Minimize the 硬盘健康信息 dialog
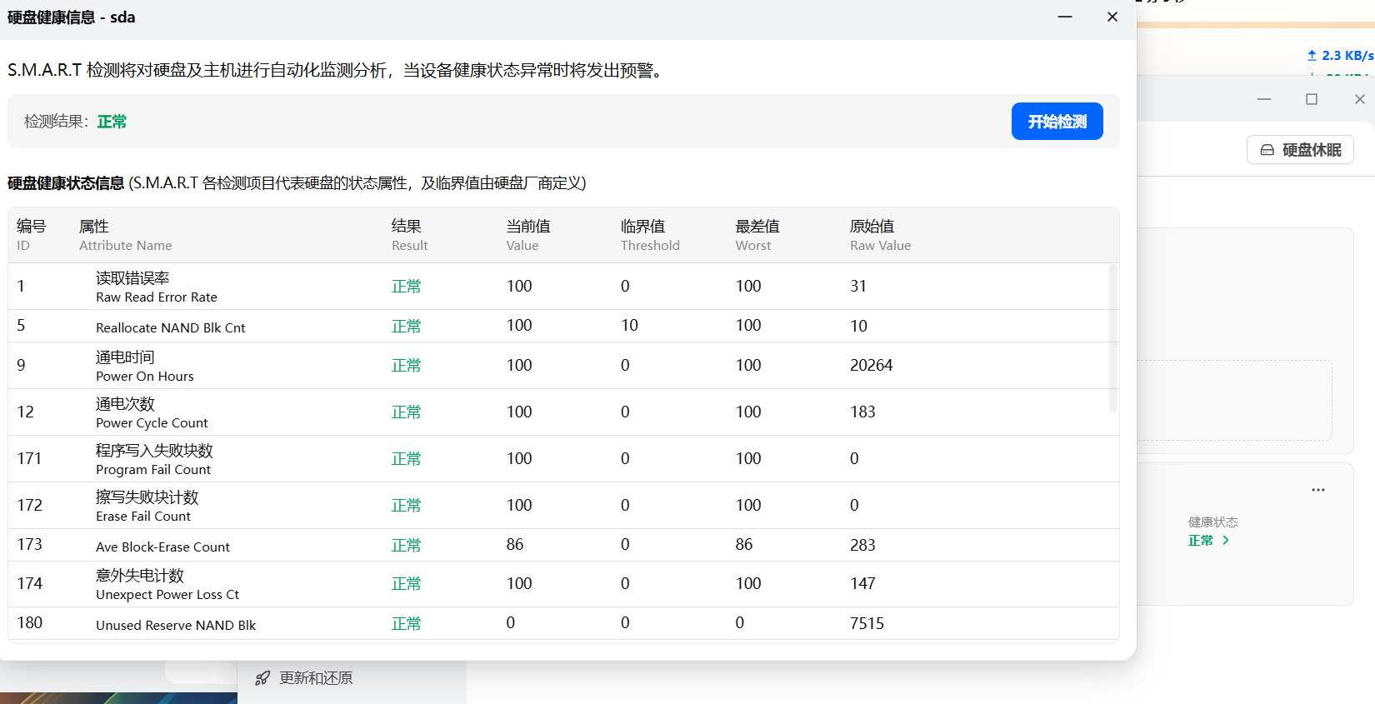 (x=1065, y=17)
